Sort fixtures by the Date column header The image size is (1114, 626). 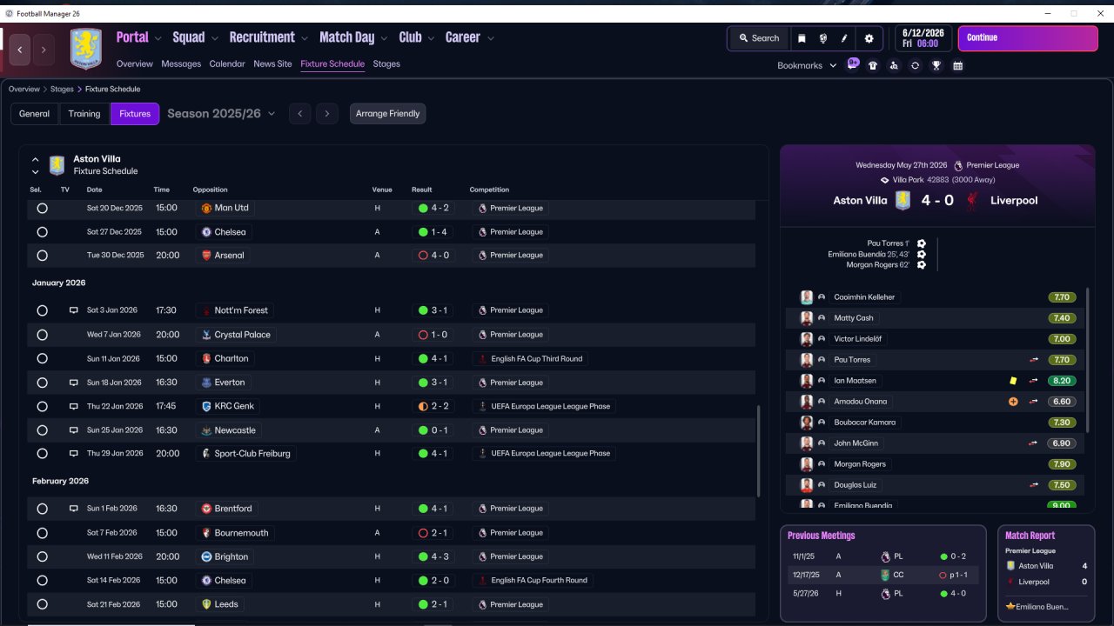pos(94,190)
